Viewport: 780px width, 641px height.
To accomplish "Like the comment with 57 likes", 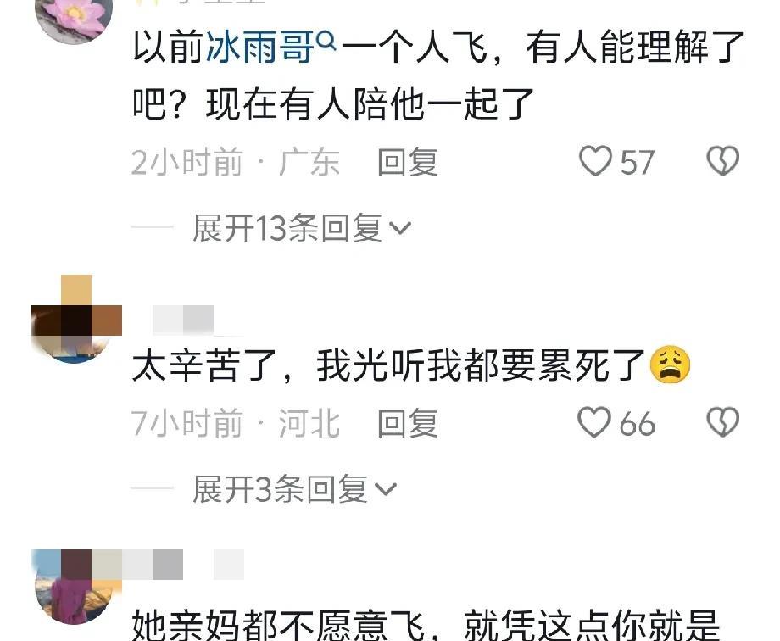I will tap(595, 161).
